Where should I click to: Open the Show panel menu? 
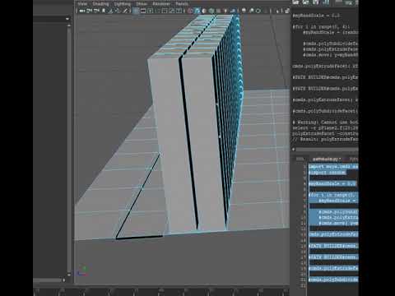coord(142,4)
